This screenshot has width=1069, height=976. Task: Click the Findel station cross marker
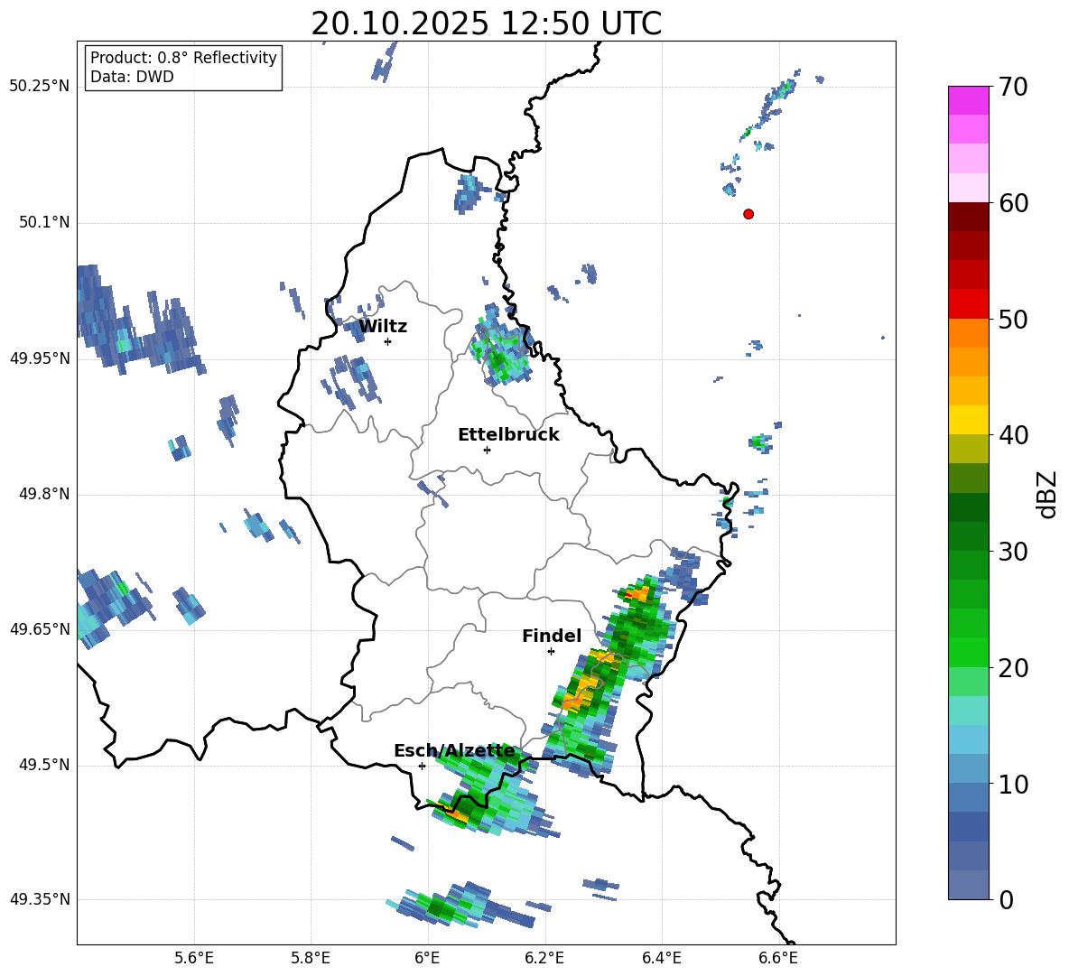(551, 652)
